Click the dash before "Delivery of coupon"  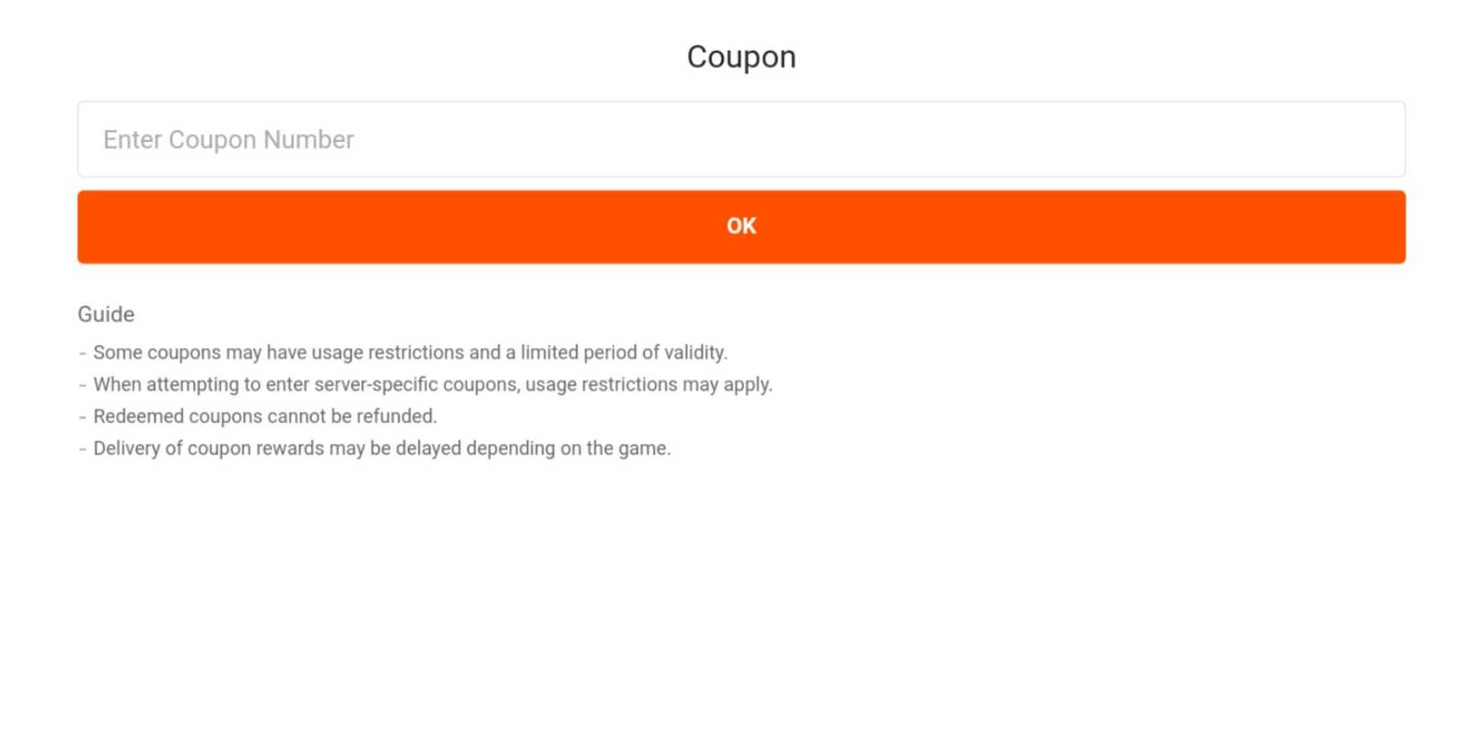tap(83, 448)
